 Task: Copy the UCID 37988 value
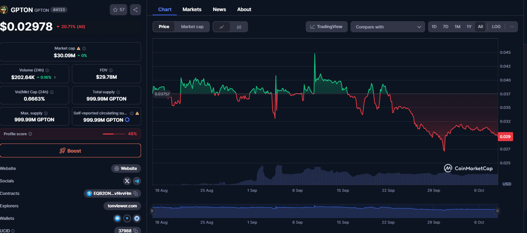[x=136, y=231]
